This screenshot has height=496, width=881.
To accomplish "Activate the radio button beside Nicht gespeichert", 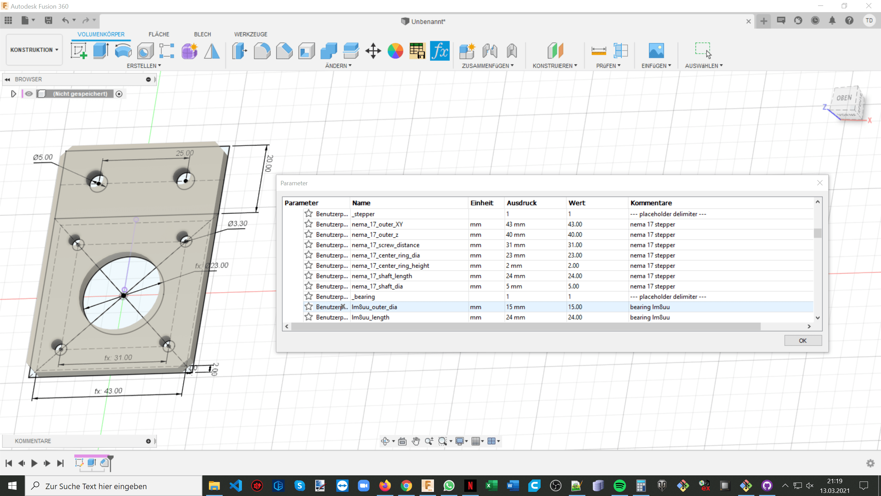I will click(x=119, y=94).
